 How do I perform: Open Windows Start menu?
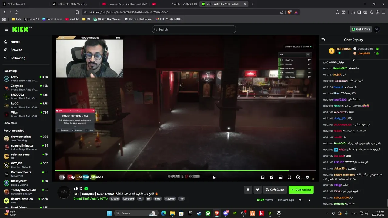109,213
